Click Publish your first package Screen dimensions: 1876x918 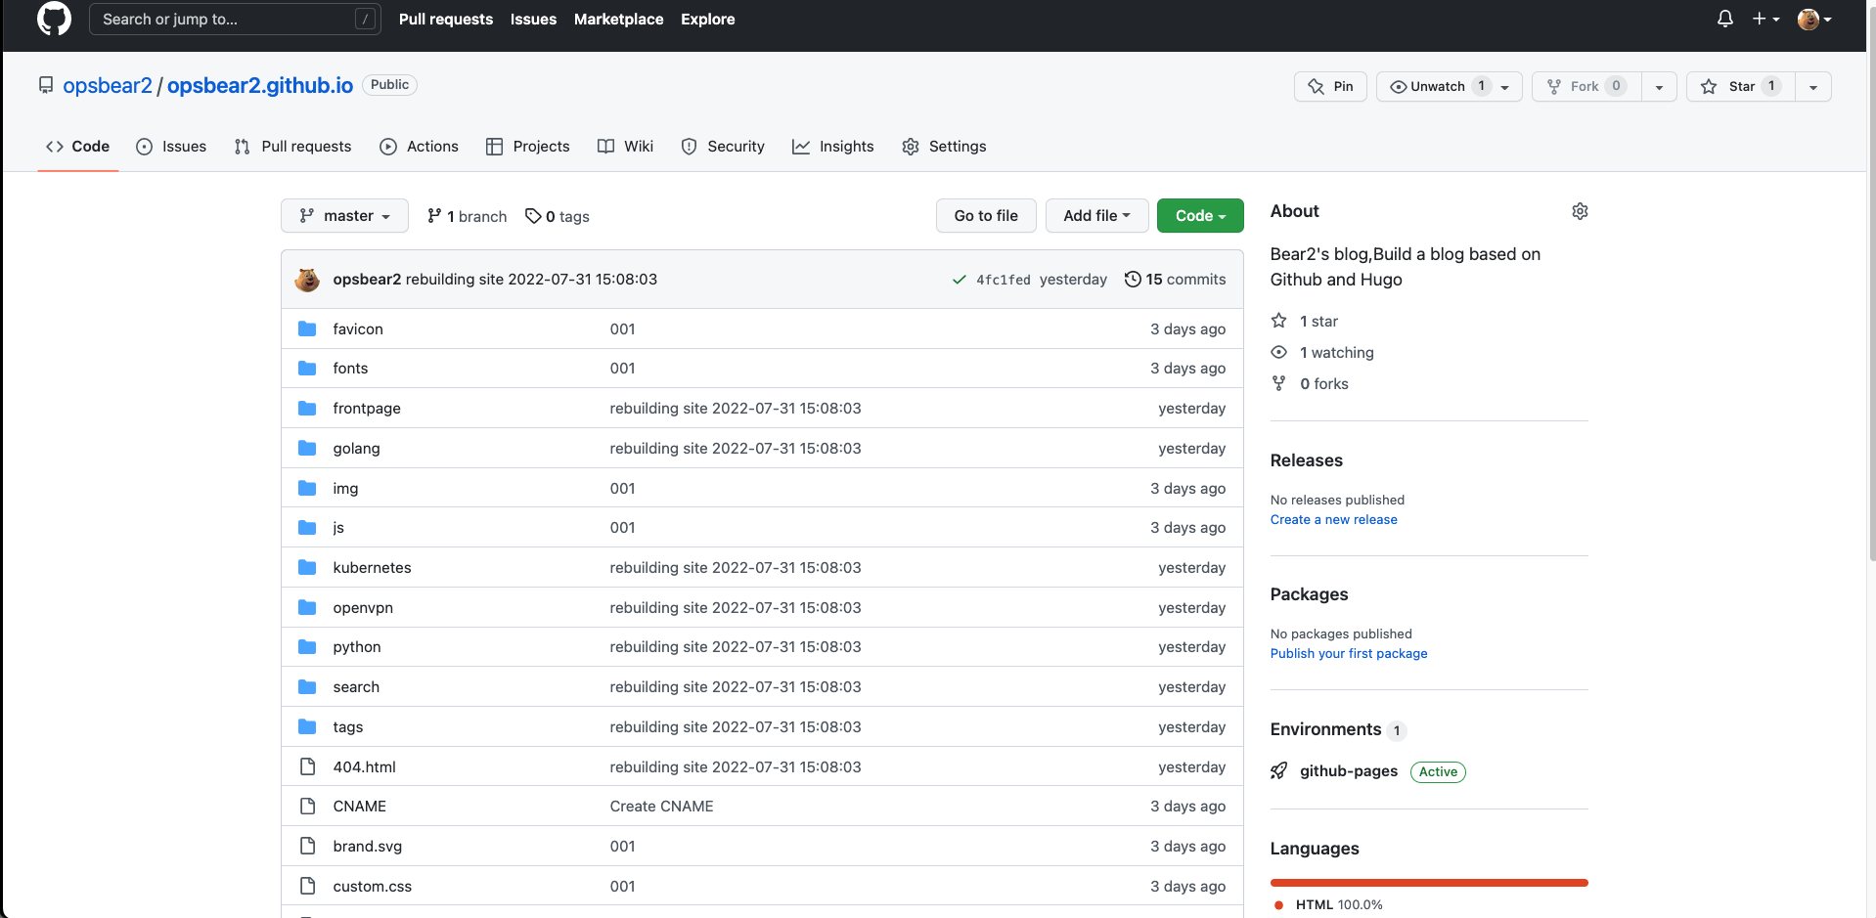pos(1349,654)
